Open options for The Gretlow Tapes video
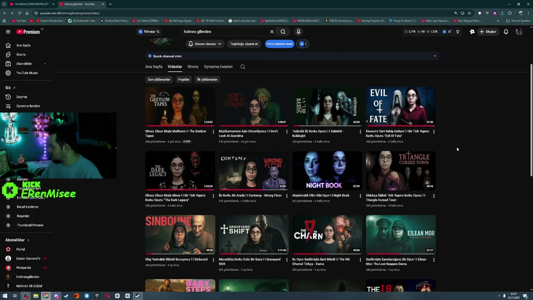Viewport: 533px width, 300px height. [213, 132]
